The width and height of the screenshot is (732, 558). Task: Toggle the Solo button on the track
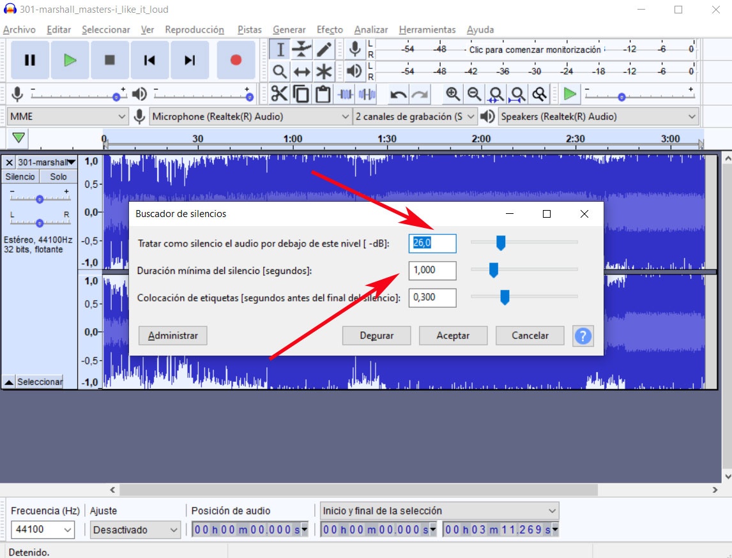click(58, 177)
